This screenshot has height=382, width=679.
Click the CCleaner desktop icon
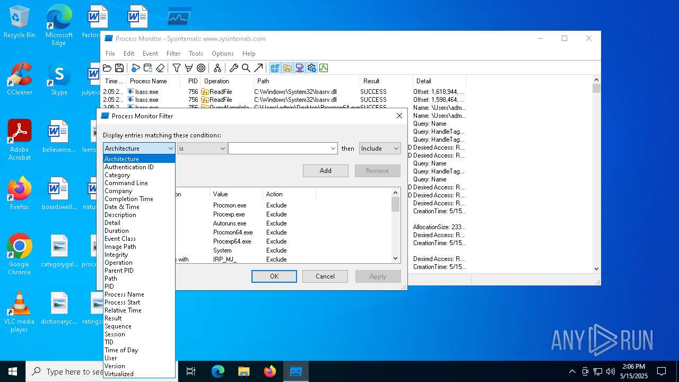point(20,79)
